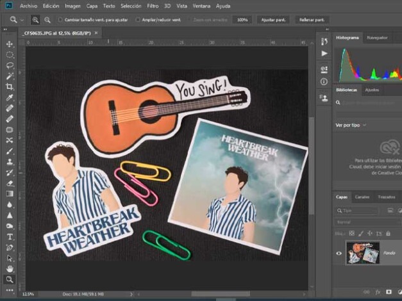This screenshot has width=402, height=301.
Task: Open the Capa menu
Action: tap(92, 6)
